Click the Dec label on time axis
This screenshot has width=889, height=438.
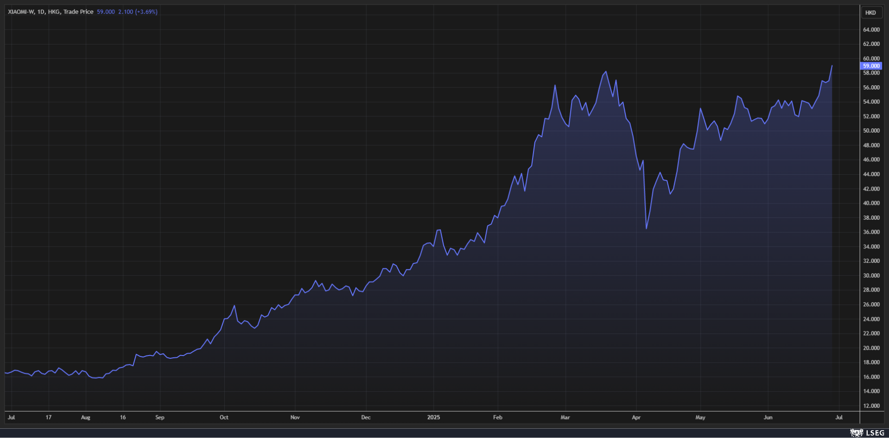point(366,417)
